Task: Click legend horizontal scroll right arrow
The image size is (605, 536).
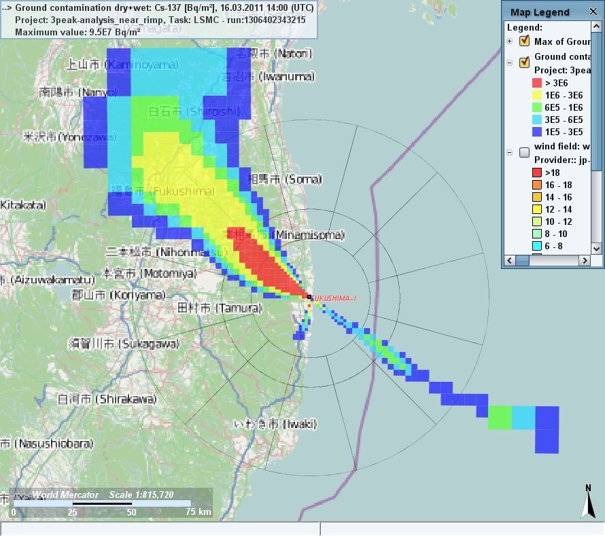Action: click(x=584, y=261)
